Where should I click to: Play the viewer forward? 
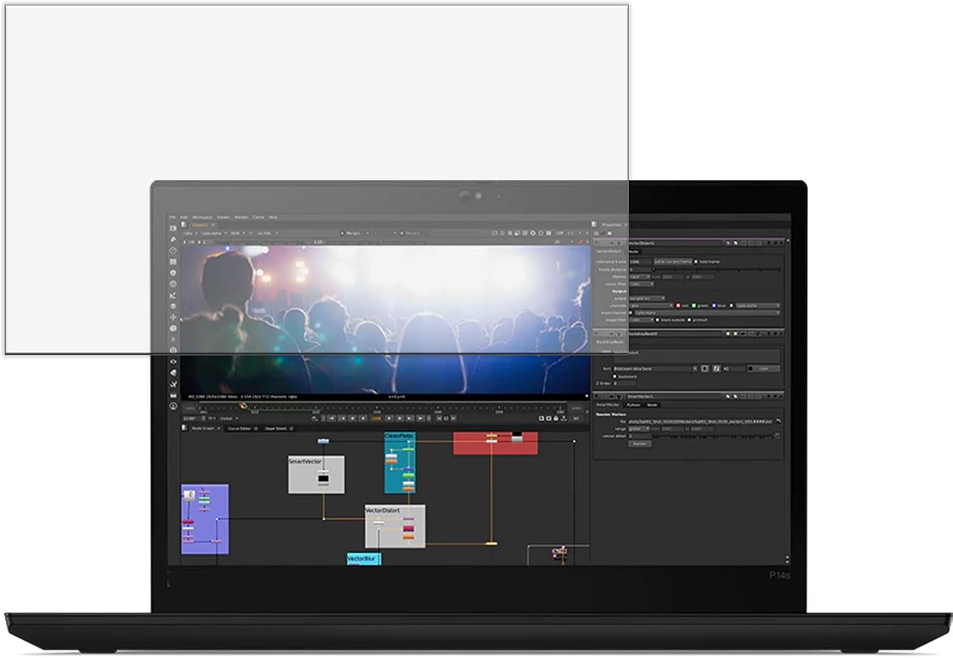(x=389, y=418)
